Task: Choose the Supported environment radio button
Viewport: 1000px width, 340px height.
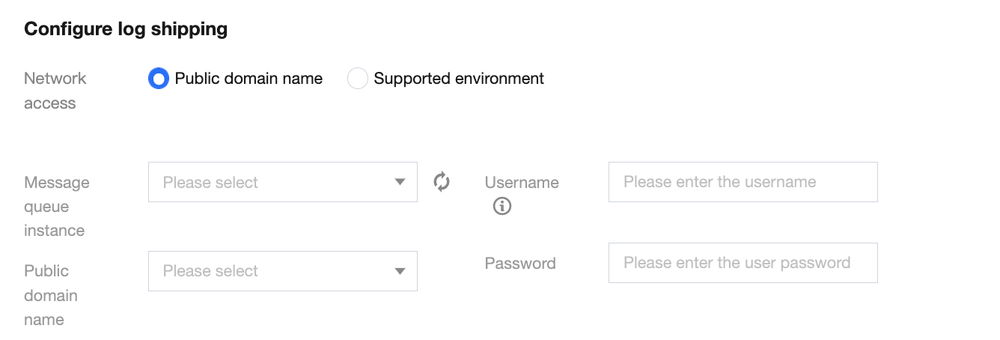Action: tap(358, 78)
